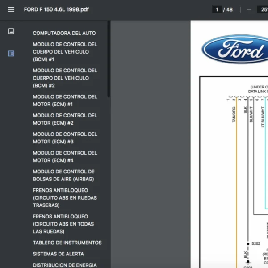Jump to TABLERO DE INSTRUMENTOS section
The image size is (268, 268).
click(x=67, y=243)
